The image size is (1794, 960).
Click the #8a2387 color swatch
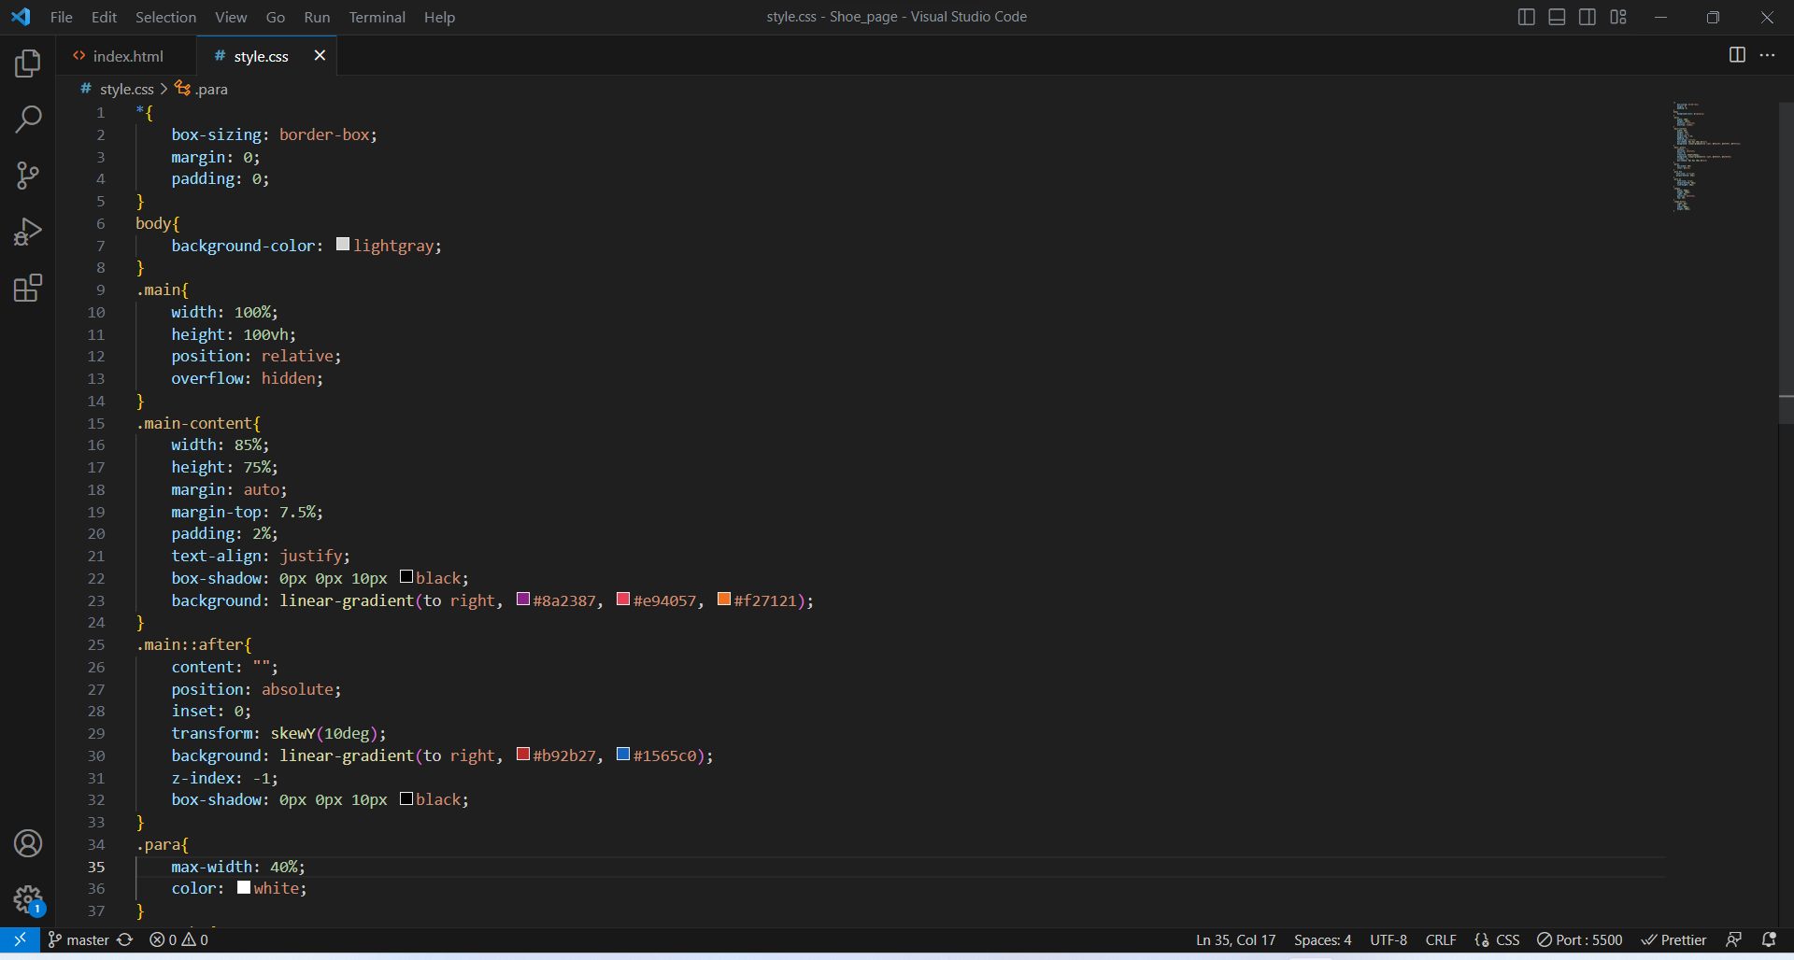point(523,599)
